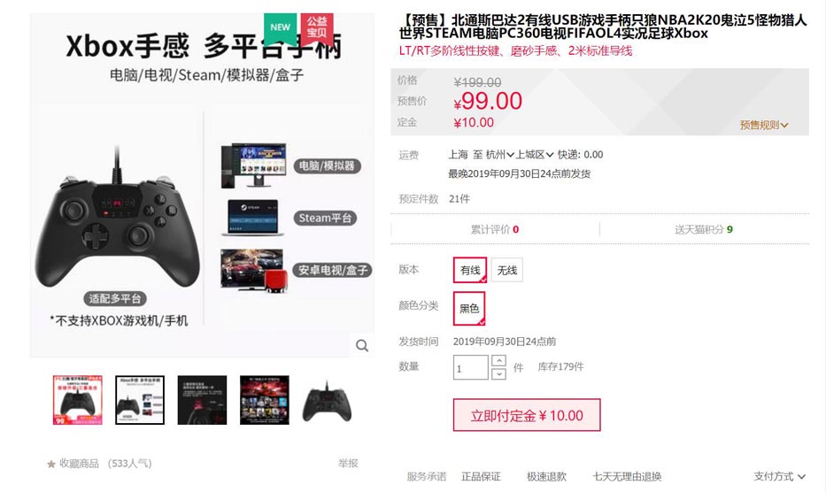826x492 pixels.
Task: Increase quantity with the up arrow
Action: pos(498,361)
